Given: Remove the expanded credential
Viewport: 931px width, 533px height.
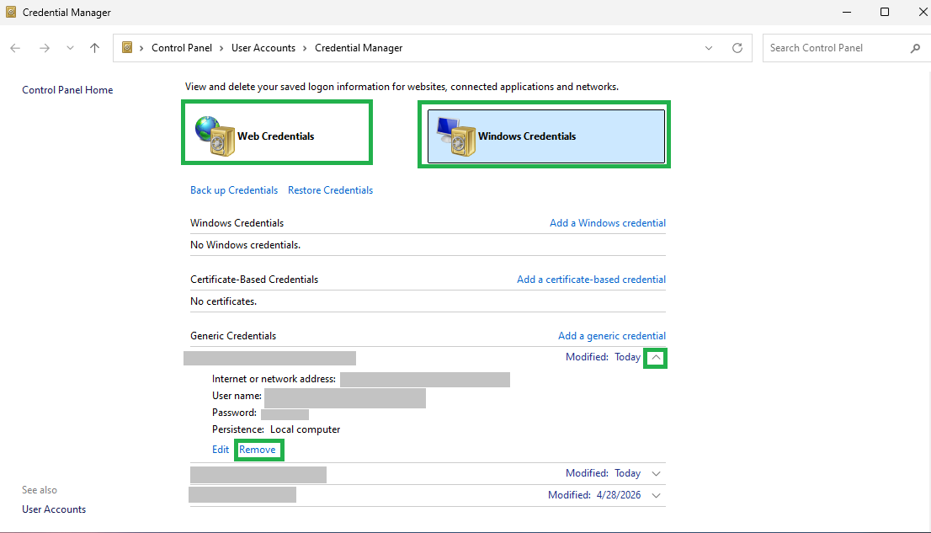Looking at the screenshot, I should [x=257, y=450].
